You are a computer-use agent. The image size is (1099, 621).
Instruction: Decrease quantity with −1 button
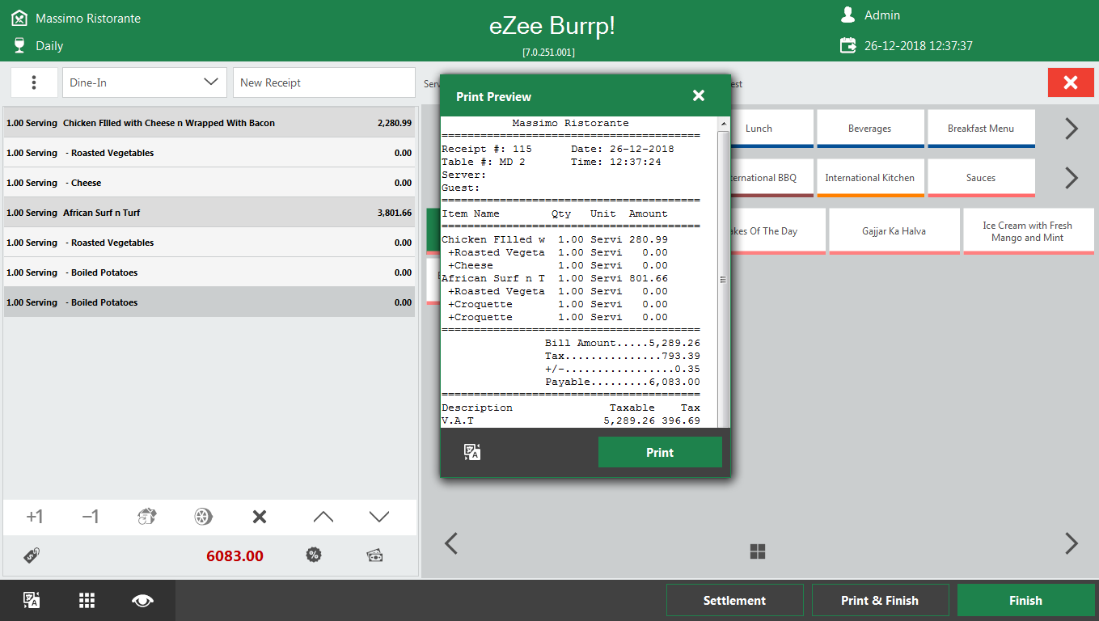tap(90, 517)
